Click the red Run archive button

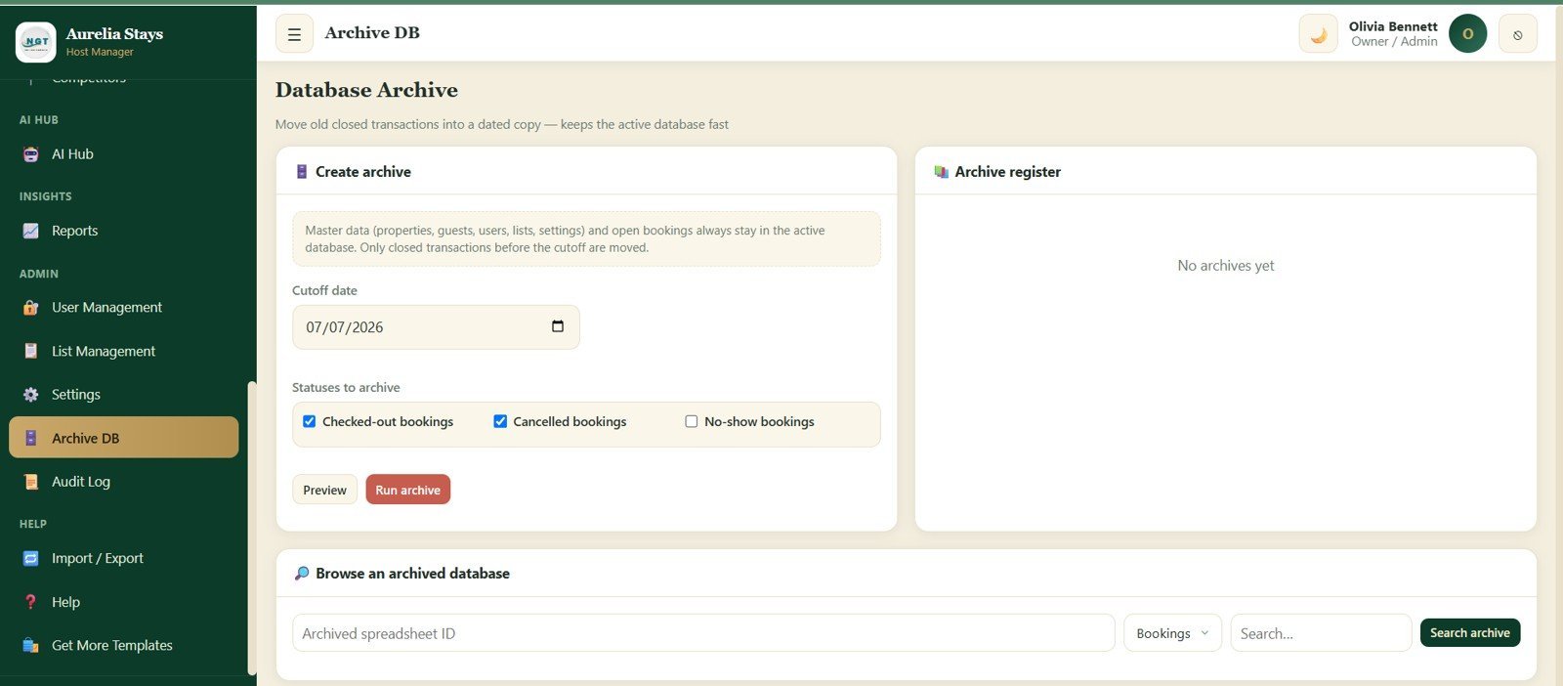pyautogui.click(x=407, y=490)
